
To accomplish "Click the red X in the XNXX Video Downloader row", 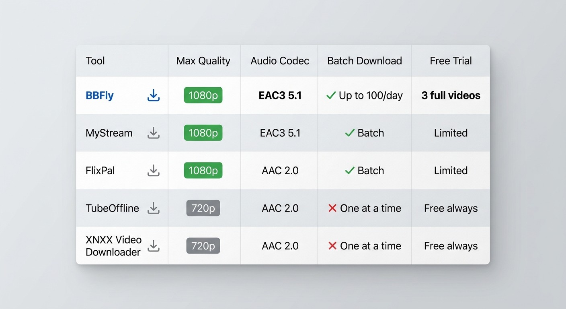I will (x=332, y=245).
